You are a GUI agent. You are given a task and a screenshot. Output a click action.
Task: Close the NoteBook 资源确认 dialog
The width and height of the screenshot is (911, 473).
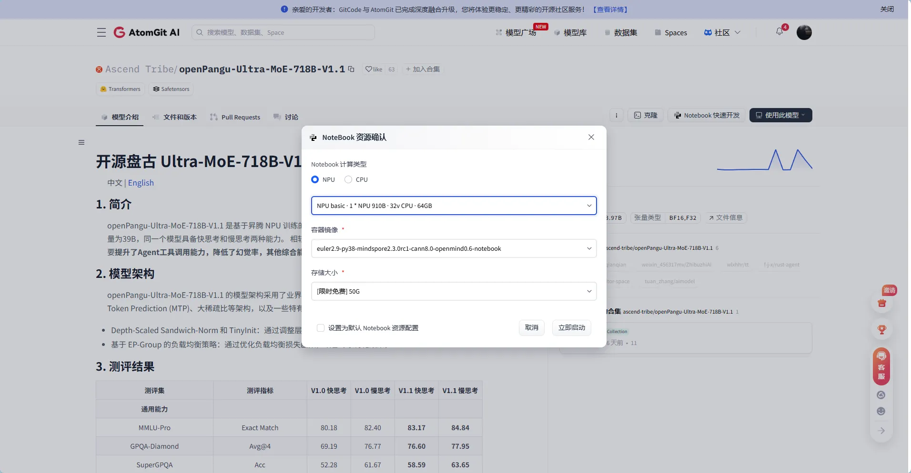(x=591, y=137)
